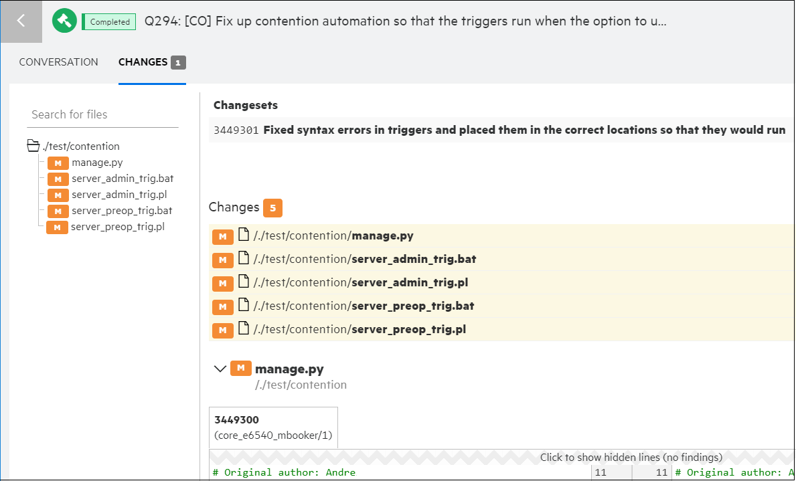The image size is (796, 481).
Task: Click the back arrow button
Action: [21, 21]
